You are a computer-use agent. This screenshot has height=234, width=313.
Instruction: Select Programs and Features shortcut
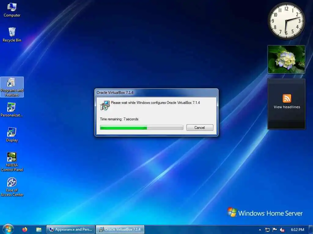12,87
